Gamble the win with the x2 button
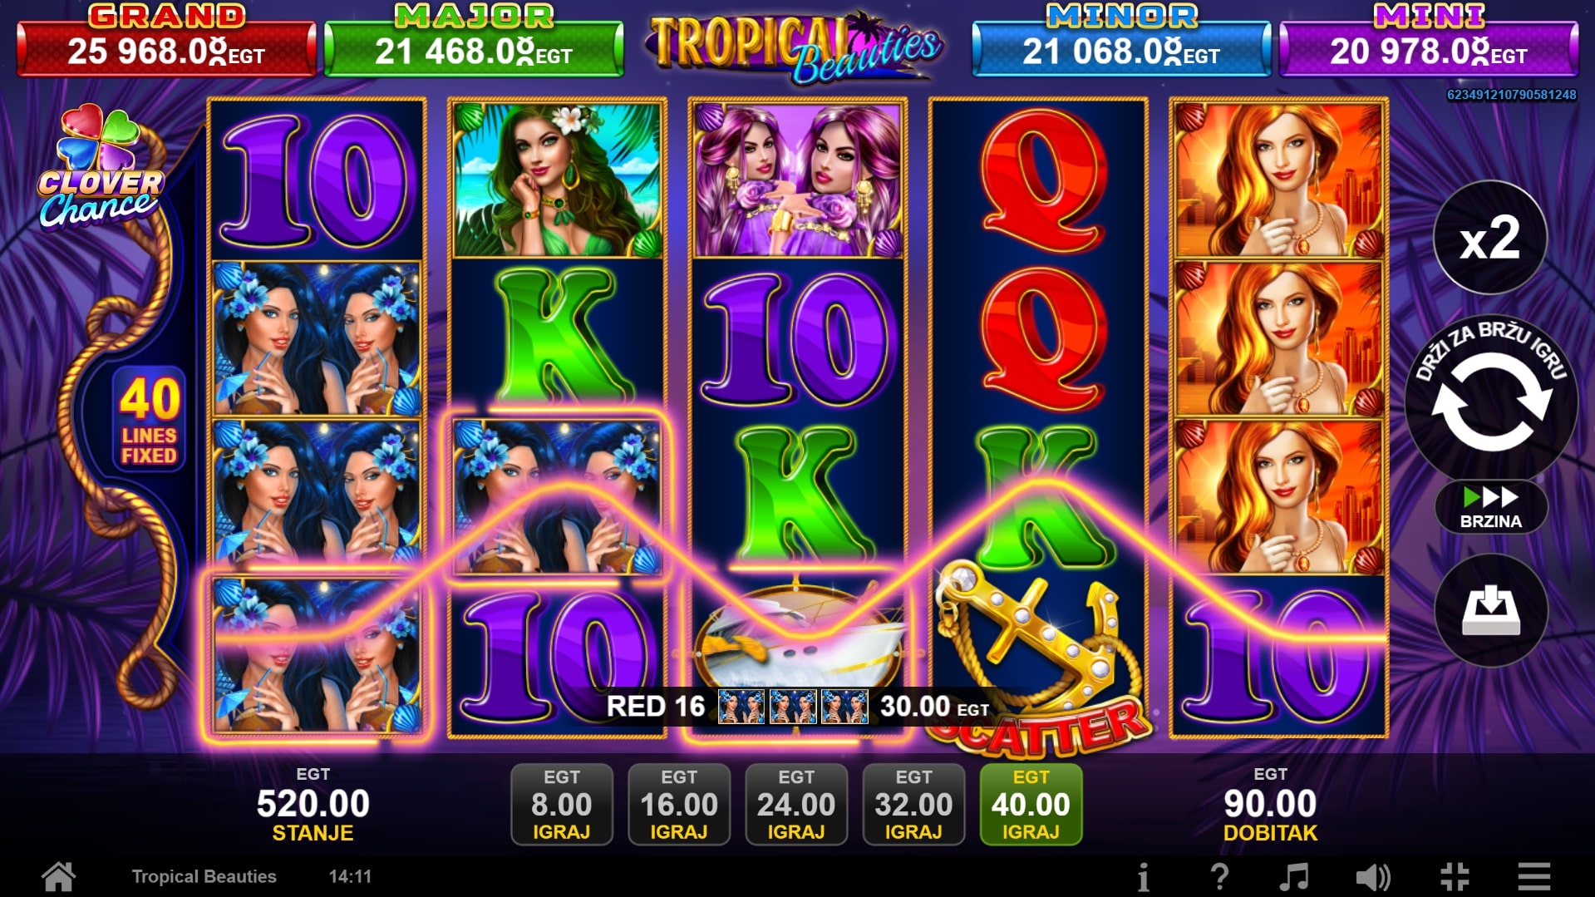The height and width of the screenshot is (897, 1595). (1490, 239)
